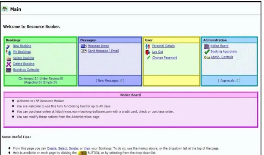Click the Empty:0 status text
The width and height of the screenshot is (264, 155).
pos(50,82)
